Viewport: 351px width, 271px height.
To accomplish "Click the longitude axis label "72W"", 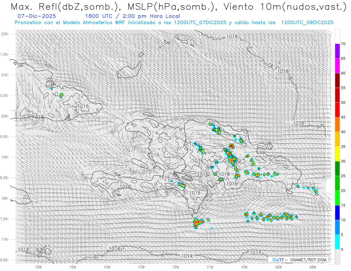I will (175, 267).
